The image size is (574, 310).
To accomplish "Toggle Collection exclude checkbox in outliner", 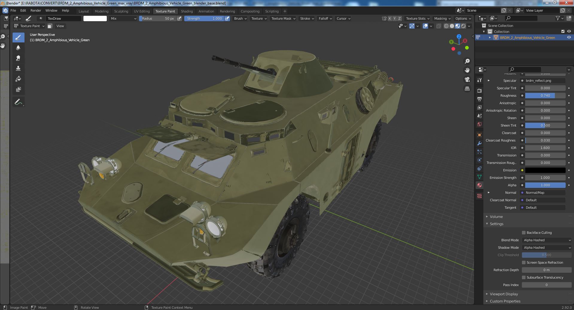I will tap(563, 31).
